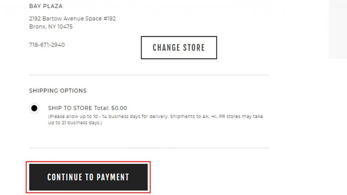This screenshot has height=195, width=347.
Task: Click the gray side panel at the right edge
Action: [x=338, y=29]
